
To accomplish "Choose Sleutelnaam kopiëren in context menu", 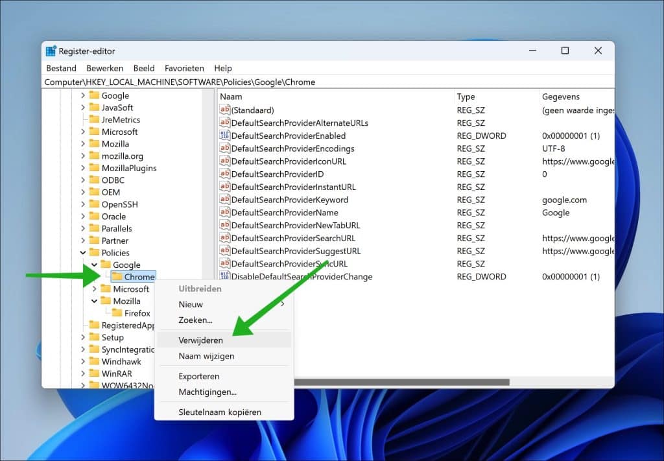I will pos(224,412).
